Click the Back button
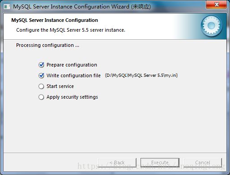 tap(117, 162)
